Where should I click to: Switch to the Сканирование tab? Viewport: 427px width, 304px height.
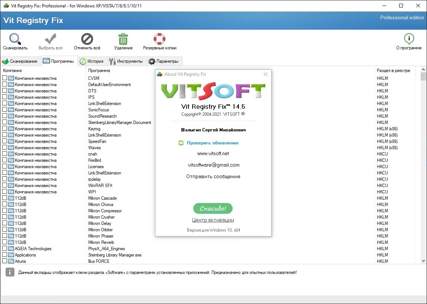(x=20, y=61)
